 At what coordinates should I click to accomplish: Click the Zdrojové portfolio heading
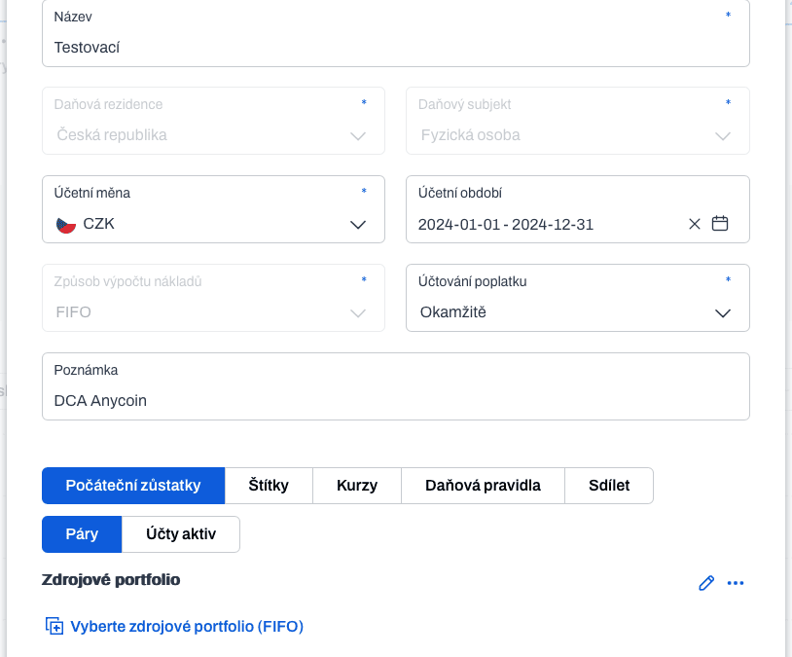pos(111,580)
